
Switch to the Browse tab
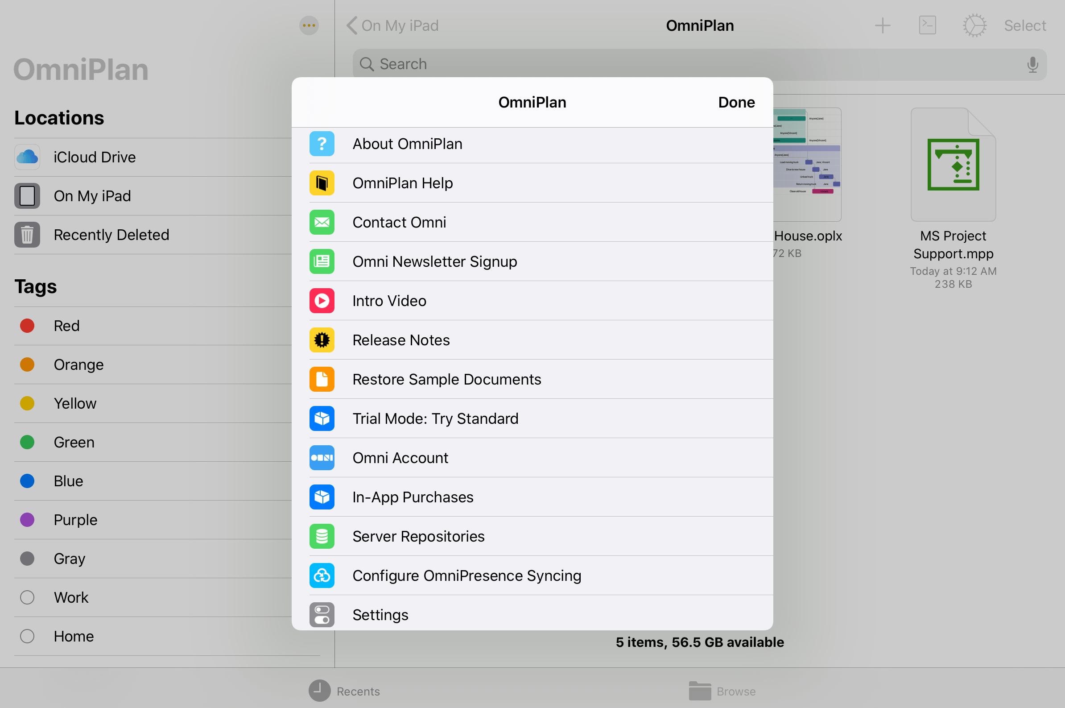tap(722, 691)
